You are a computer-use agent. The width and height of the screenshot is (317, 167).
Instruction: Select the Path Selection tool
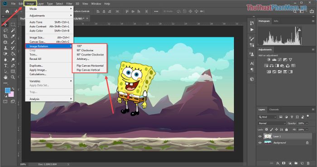point(5,71)
